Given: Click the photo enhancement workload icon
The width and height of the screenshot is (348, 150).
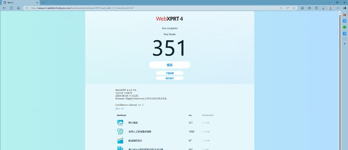Looking at the screenshot, I should 120,123.
